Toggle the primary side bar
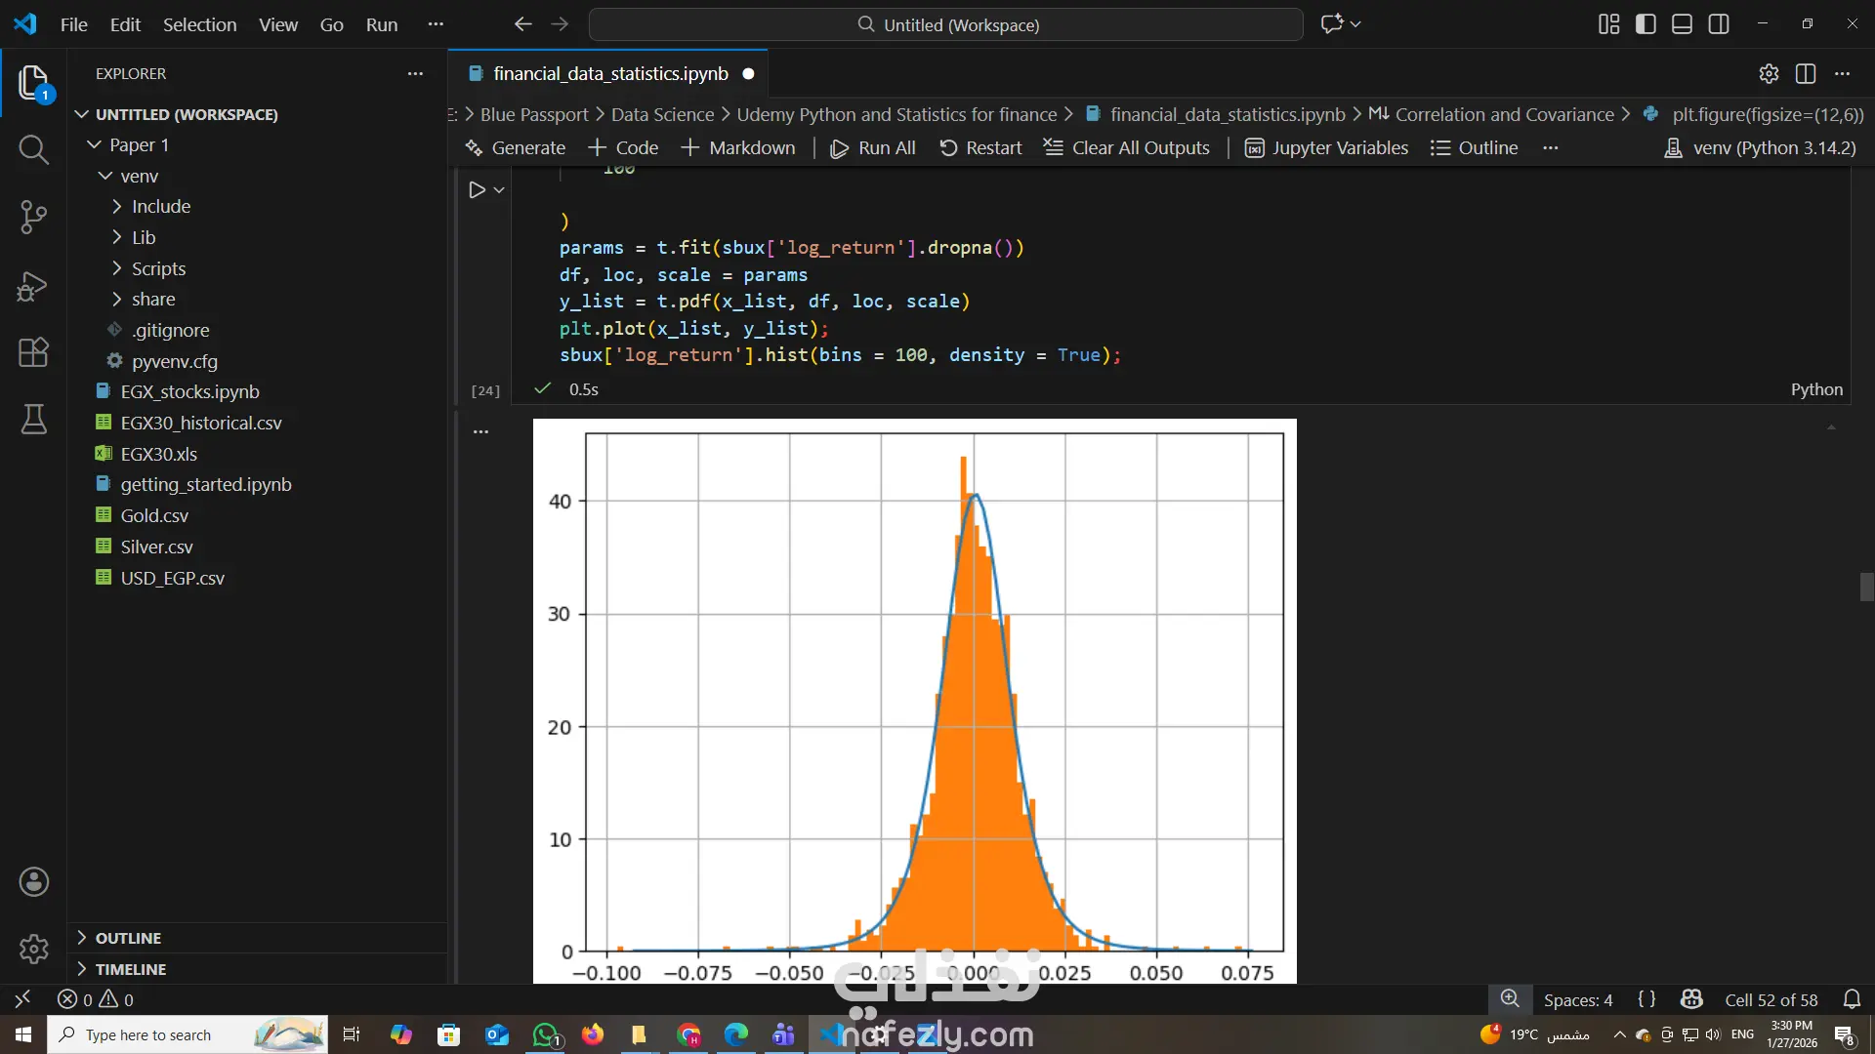Viewport: 1875px width, 1054px height. pyautogui.click(x=1646, y=24)
